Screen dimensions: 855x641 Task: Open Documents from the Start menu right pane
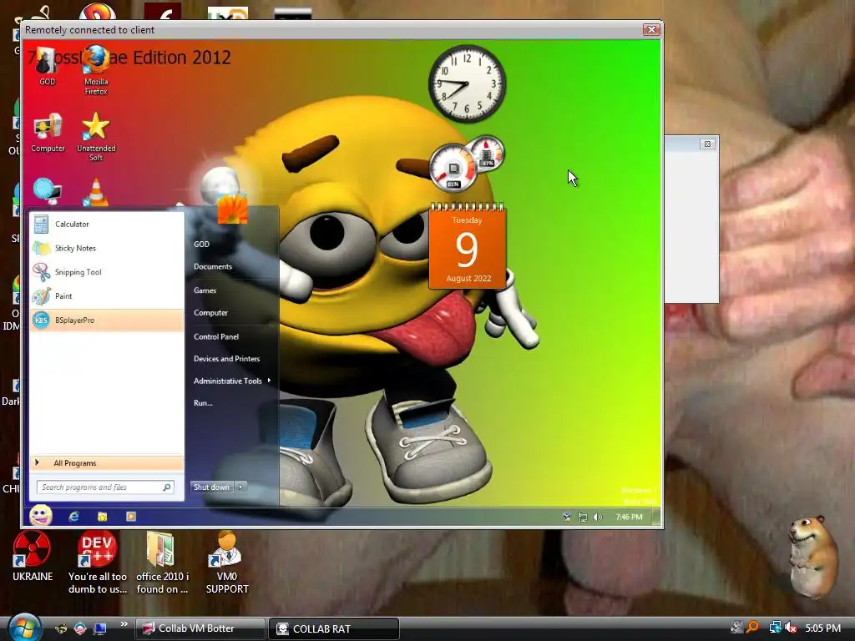(x=213, y=266)
